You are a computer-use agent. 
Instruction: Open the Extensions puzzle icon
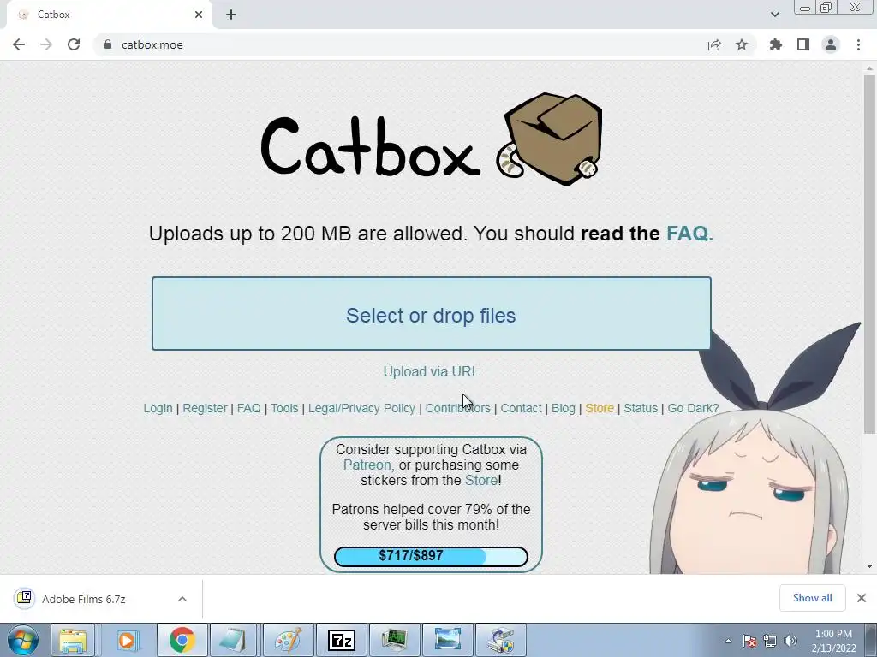click(776, 44)
